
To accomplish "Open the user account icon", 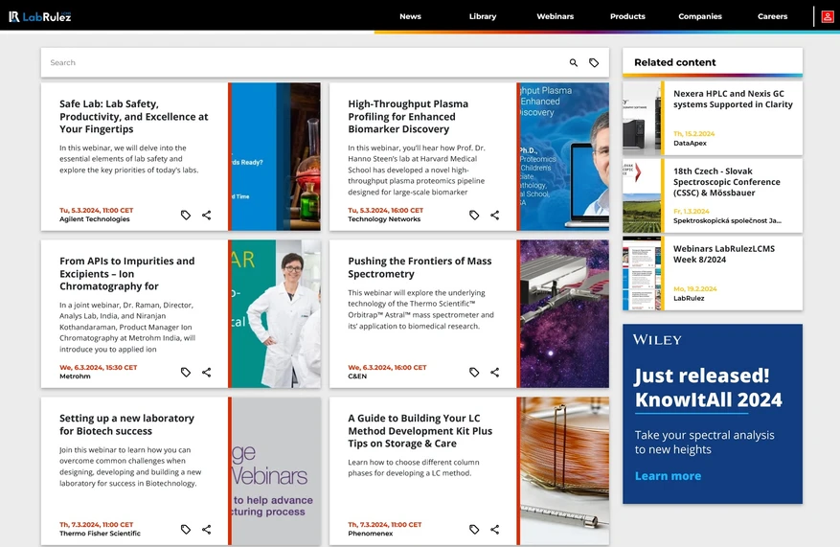I will coord(828,16).
